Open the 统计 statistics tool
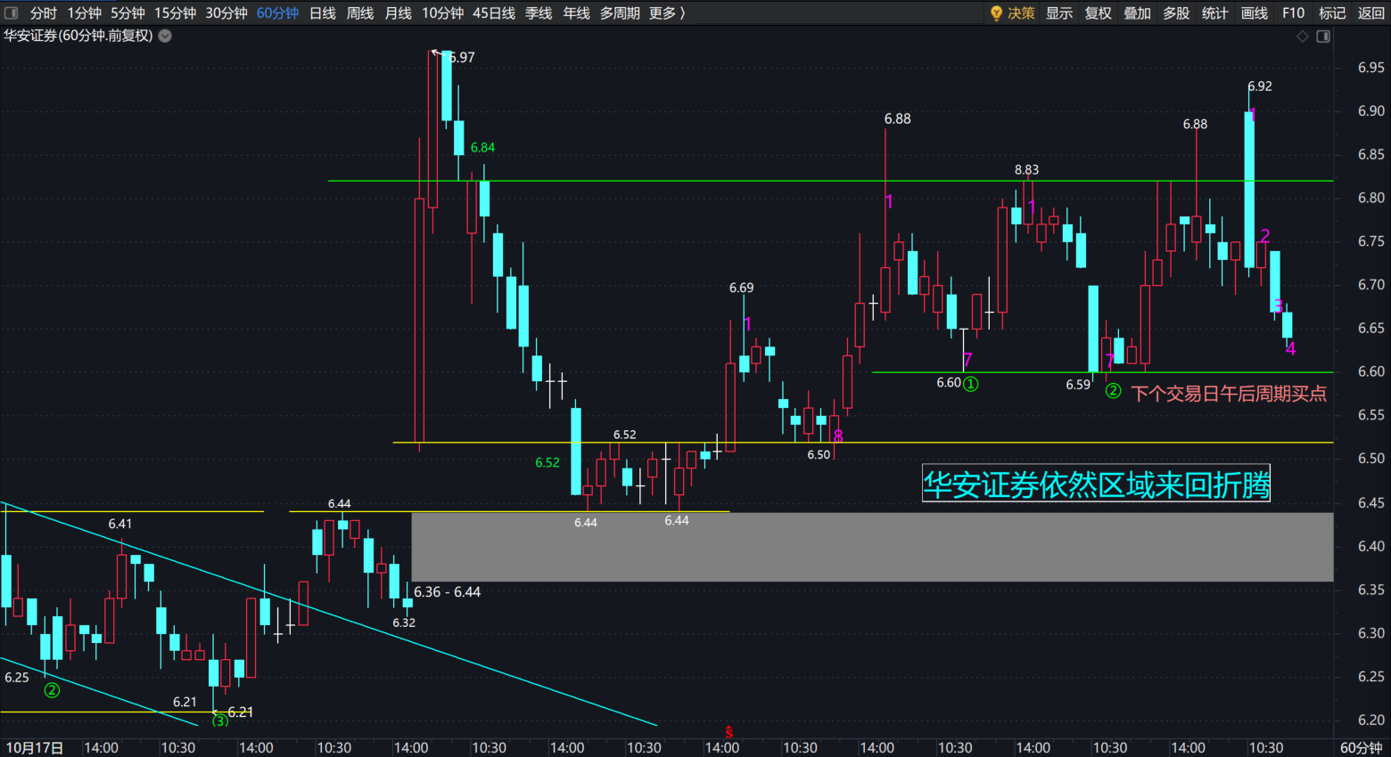Image resolution: width=1391 pixels, height=757 pixels. [x=1215, y=12]
